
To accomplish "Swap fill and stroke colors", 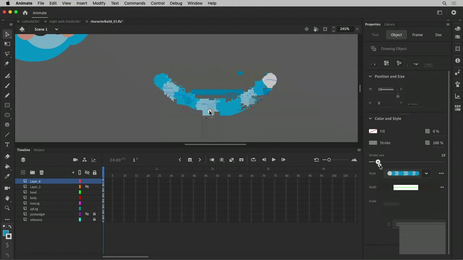I will click(x=10, y=227).
